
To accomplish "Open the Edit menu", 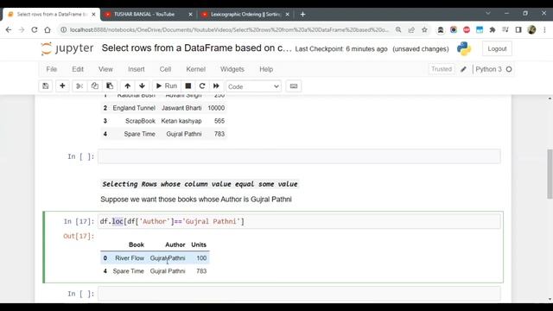I will click(x=78, y=69).
